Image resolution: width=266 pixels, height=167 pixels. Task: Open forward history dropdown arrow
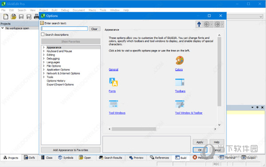(x=222, y=24)
